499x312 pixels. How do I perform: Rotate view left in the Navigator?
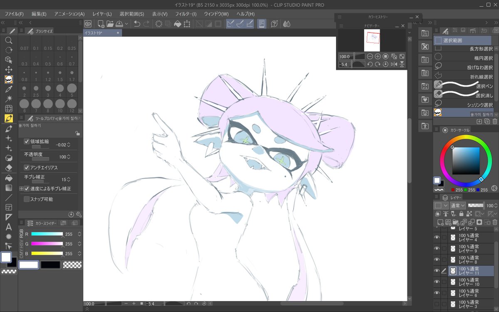[x=370, y=64]
